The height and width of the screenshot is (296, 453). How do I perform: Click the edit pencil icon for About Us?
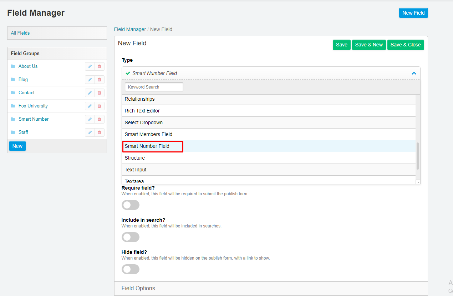point(90,66)
